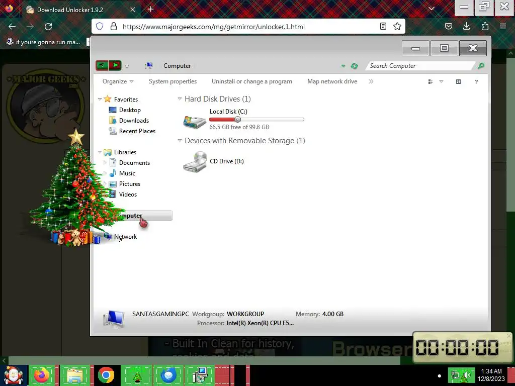The height and width of the screenshot is (386, 515).
Task: Click Uninstall or change a program
Action: click(x=251, y=81)
